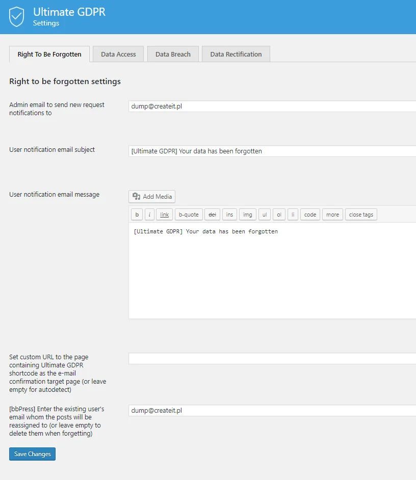Click the Save Changes button
Viewport: 416px width, 480px height.
pyautogui.click(x=32, y=454)
